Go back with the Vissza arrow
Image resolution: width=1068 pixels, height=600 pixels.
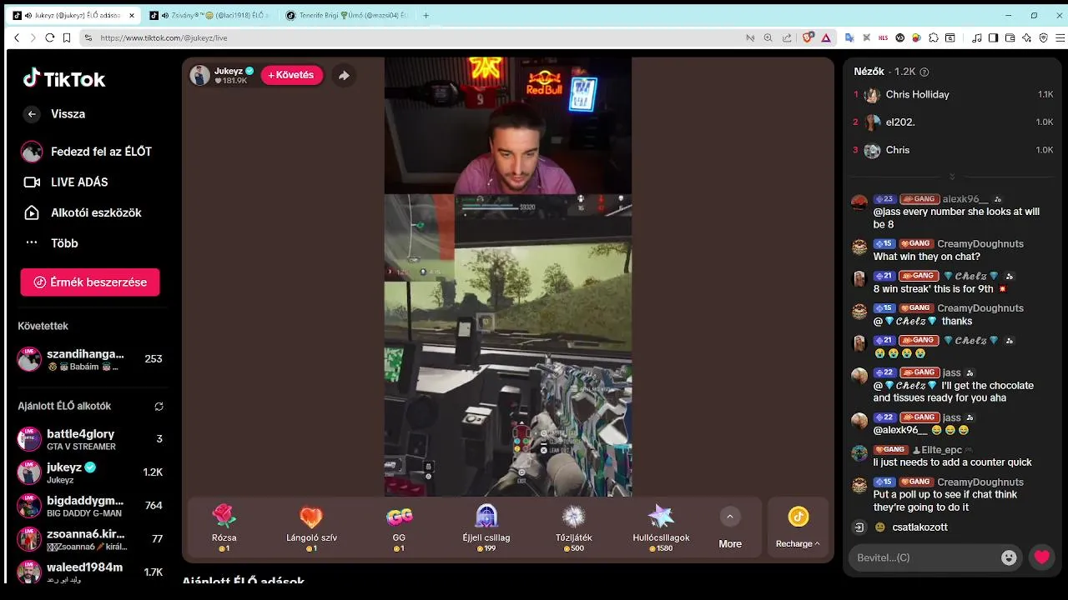tap(32, 114)
